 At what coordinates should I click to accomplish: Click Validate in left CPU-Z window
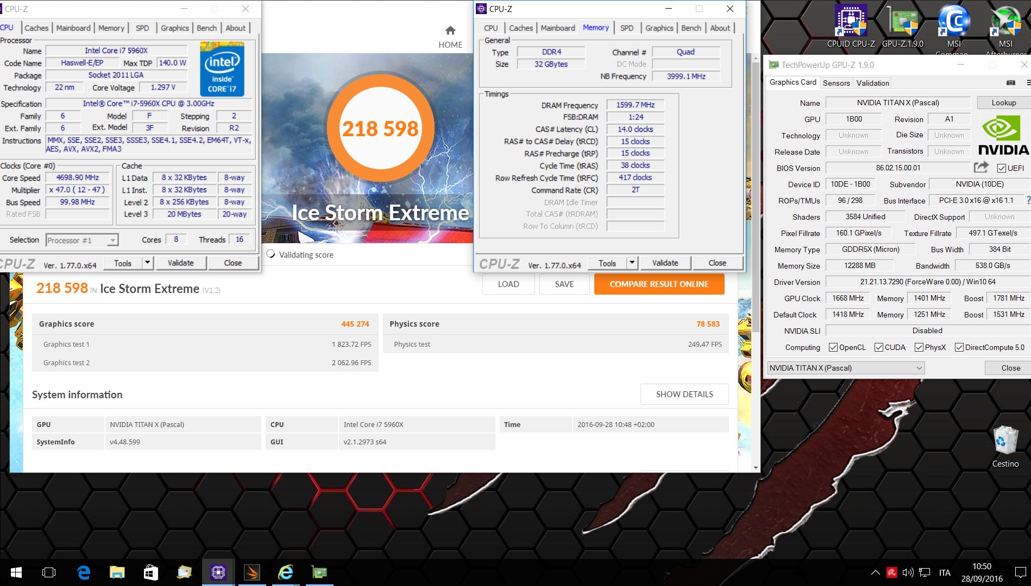(x=181, y=263)
